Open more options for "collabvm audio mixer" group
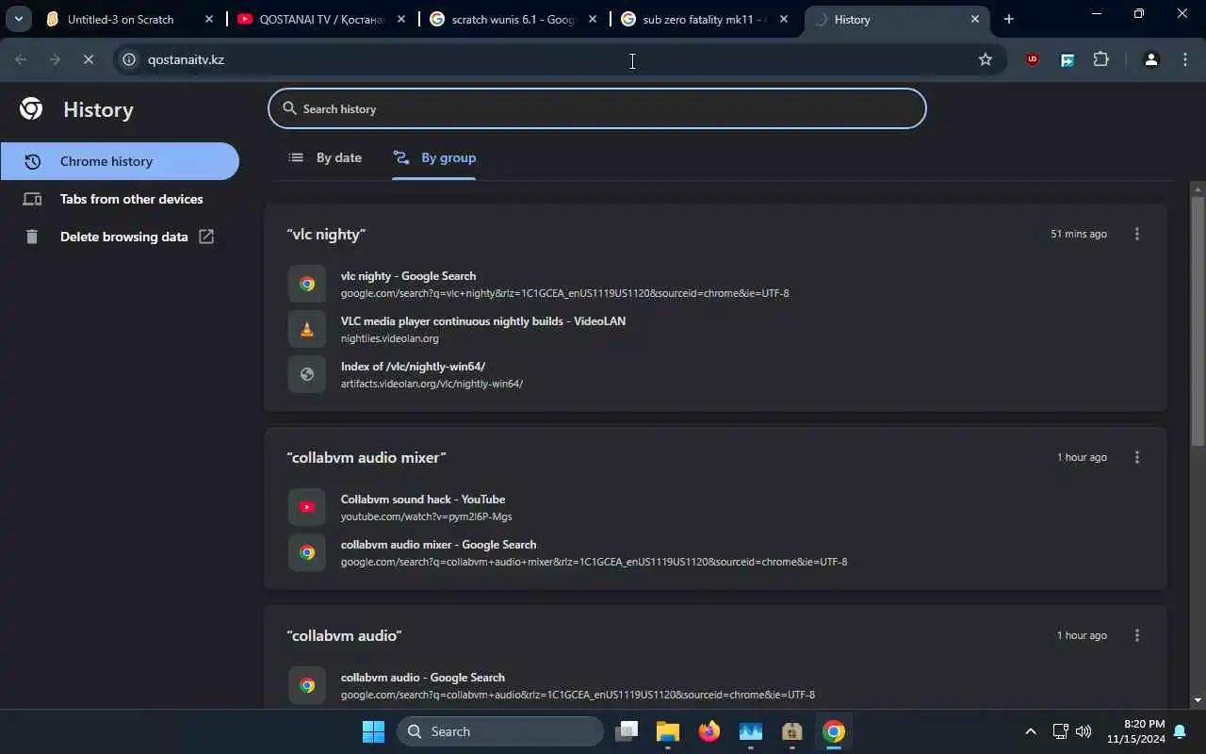1206x754 pixels. (x=1137, y=457)
